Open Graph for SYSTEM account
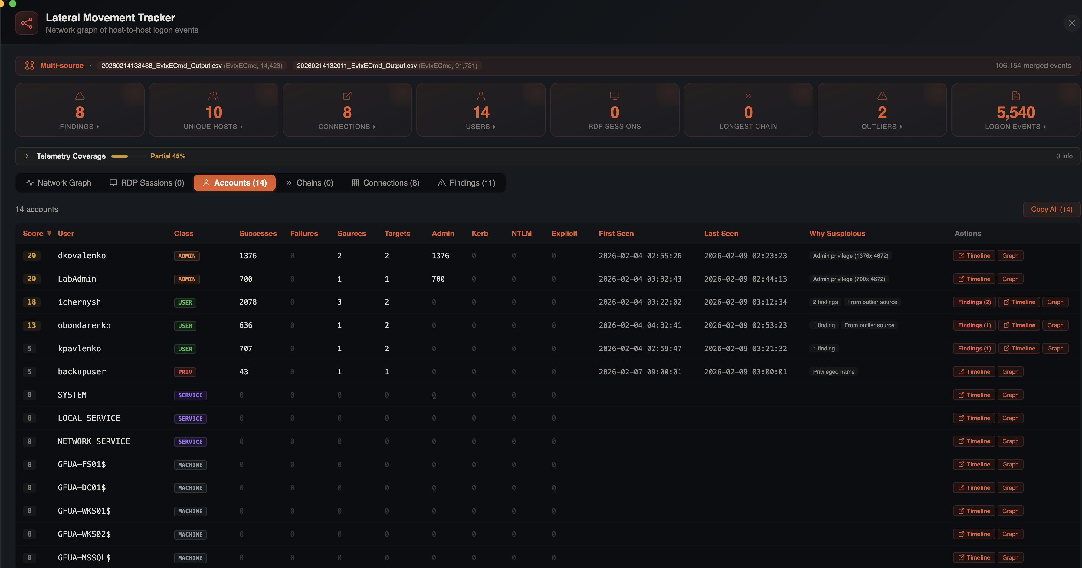The image size is (1082, 568). pos(1010,395)
